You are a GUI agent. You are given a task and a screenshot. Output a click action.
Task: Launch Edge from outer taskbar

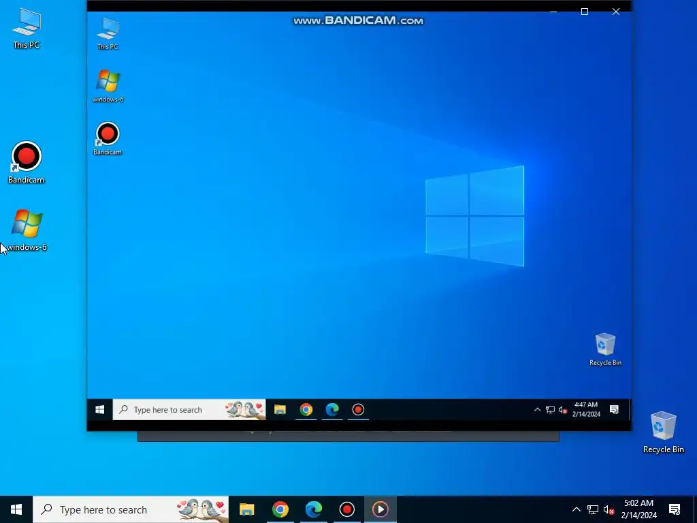click(313, 509)
